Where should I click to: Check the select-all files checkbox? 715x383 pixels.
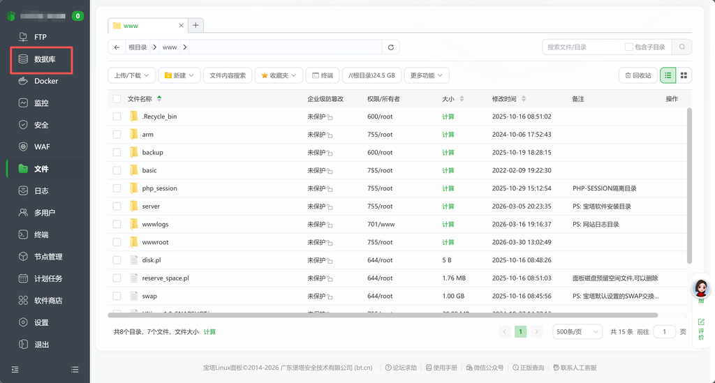click(117, 99)
